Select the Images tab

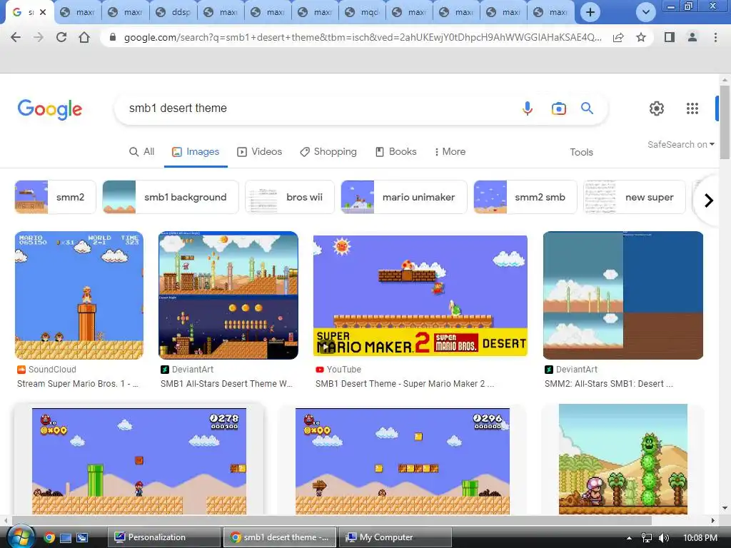(196, 152)
